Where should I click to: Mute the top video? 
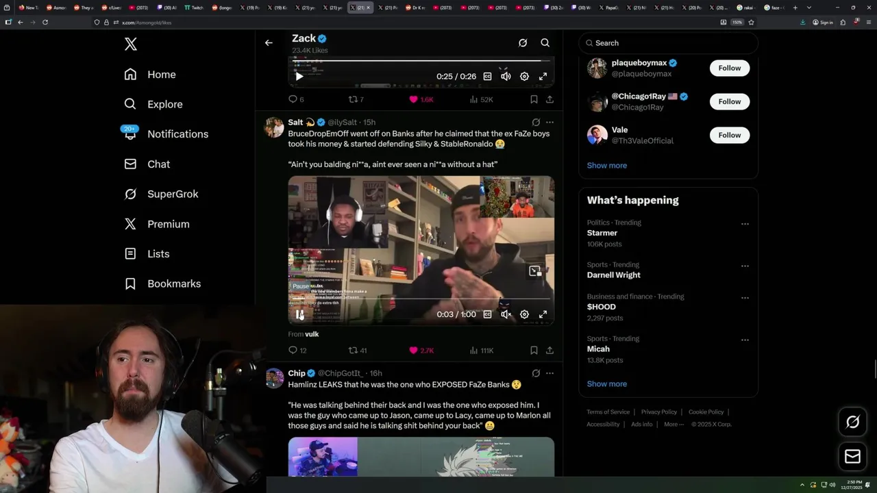(506, 77)
